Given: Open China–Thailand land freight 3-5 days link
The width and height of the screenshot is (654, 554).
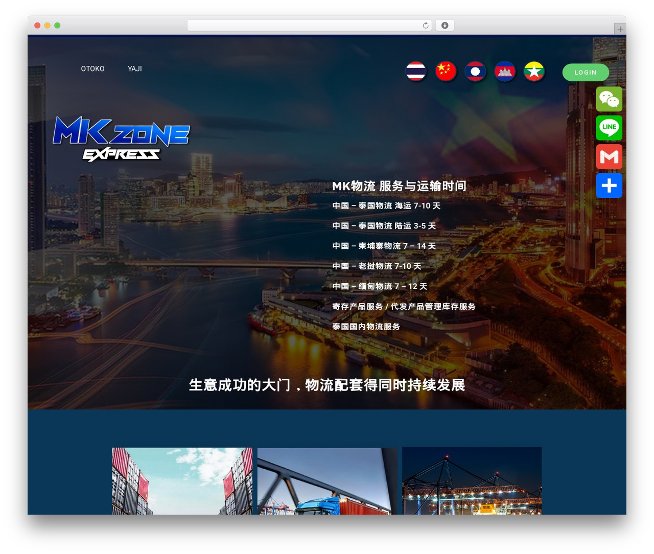Looking at the screenshot, I should click(384, 226).
